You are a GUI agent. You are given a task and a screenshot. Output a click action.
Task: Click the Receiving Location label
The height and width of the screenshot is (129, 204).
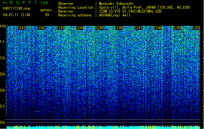(x=76, y=7)
